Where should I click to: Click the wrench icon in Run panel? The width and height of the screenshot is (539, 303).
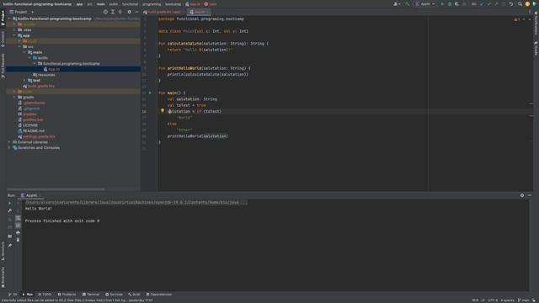pos(9,210)
